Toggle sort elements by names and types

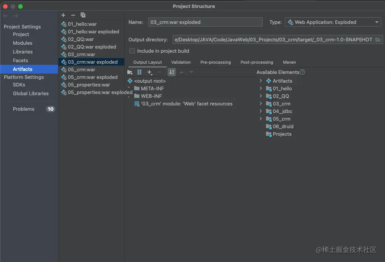(x=172, y=72)
